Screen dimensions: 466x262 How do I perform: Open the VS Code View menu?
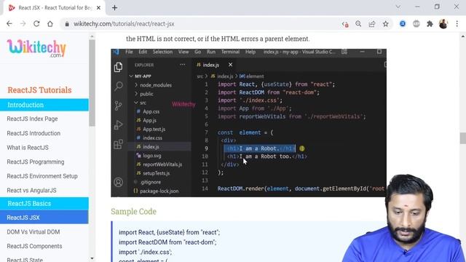click(183, 52)
